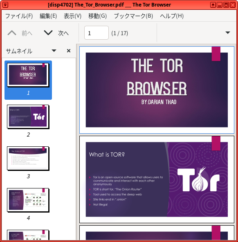Viewport: 238px width, 242px height.
Task: Click the page count text (1 / 17)
Action: pyautogui.click(x=120, y=33)
